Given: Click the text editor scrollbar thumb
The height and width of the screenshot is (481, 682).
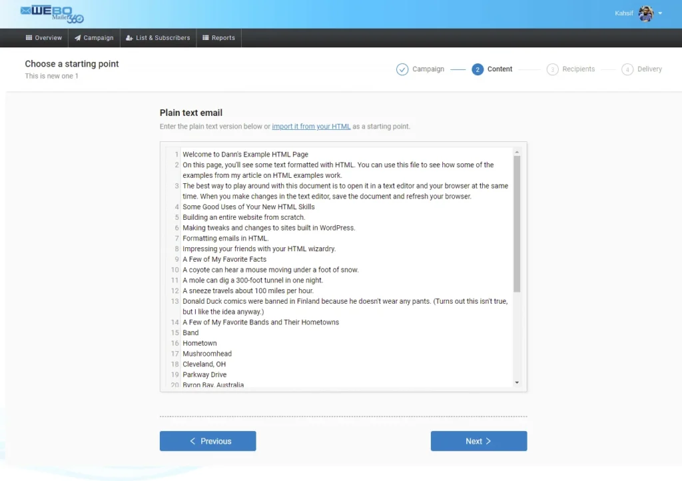Looking at the screenshot, I should pos(517,223).
